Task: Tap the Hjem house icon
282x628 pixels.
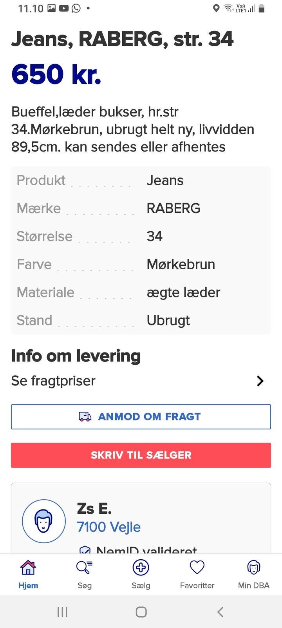Action: coord(28,568)
